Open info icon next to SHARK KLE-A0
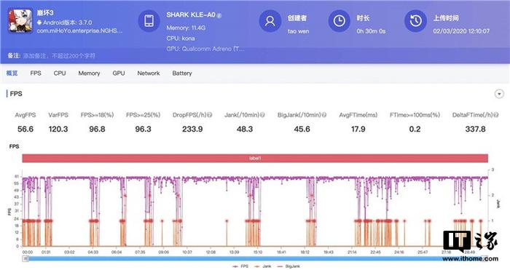This screenshot has width=510, height=270. pos(219,15)
